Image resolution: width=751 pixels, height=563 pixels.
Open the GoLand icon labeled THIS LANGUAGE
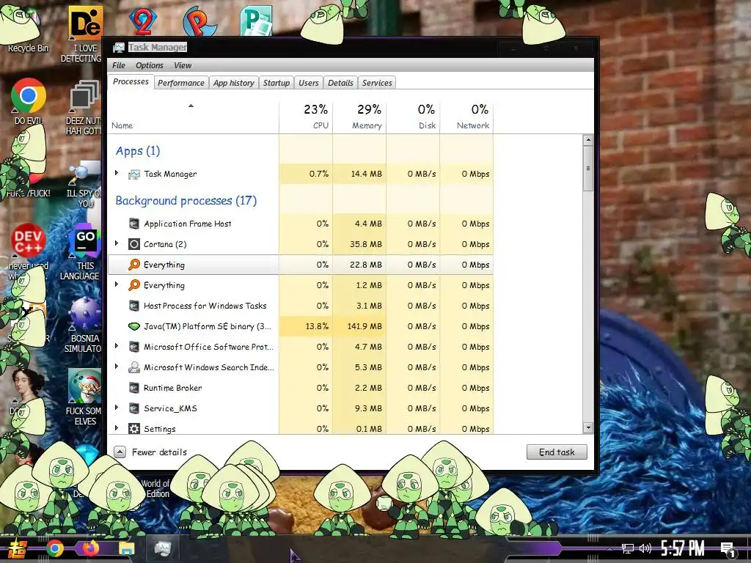[85, 240]
